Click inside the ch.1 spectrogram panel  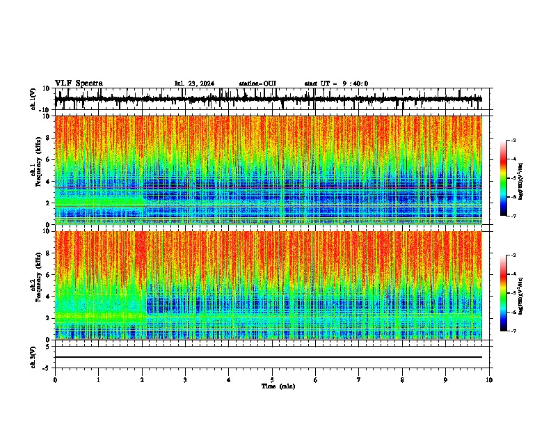[268, 170]
